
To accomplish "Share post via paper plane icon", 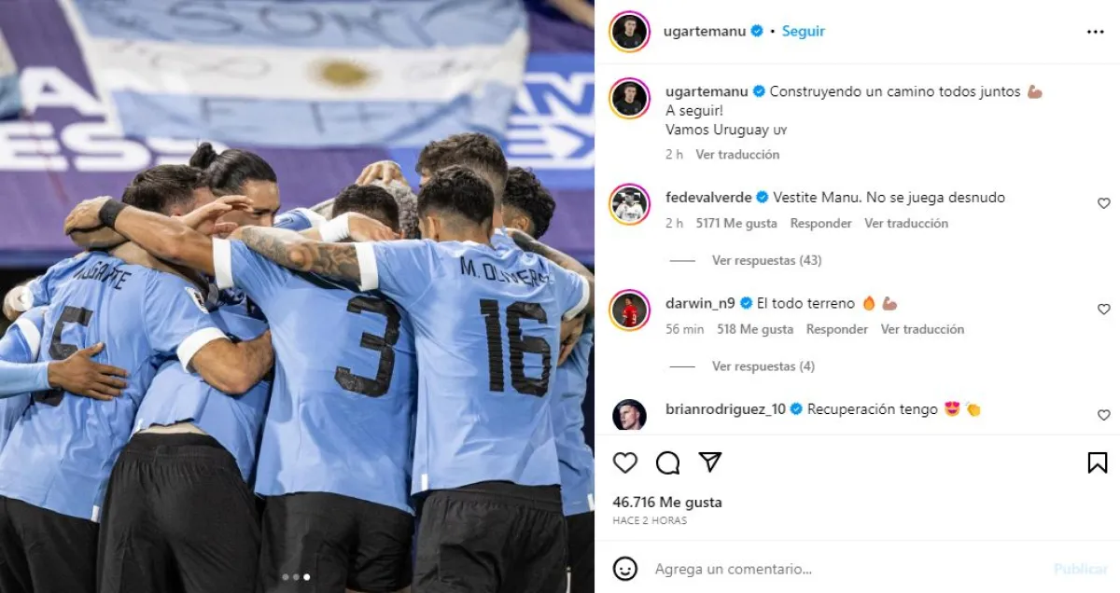I will pyautogui.click(x=710, y=462).
